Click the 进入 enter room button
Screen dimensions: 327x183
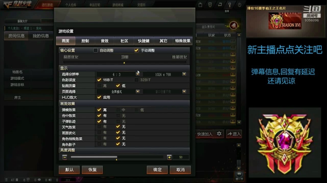pyautogui.click(x=234, y=134)
